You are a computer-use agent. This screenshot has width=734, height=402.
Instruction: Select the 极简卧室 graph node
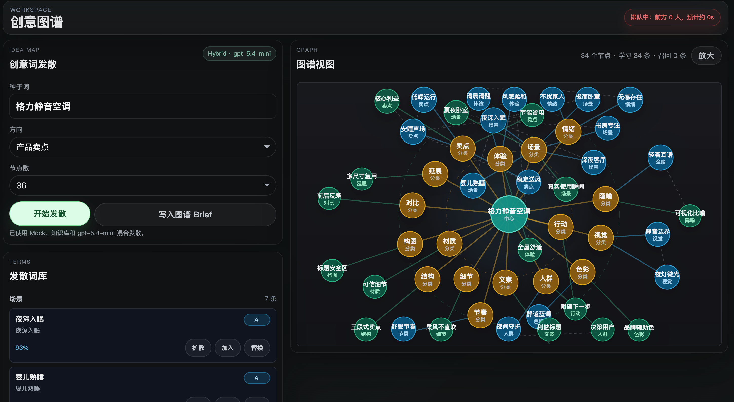click(588, 99)
